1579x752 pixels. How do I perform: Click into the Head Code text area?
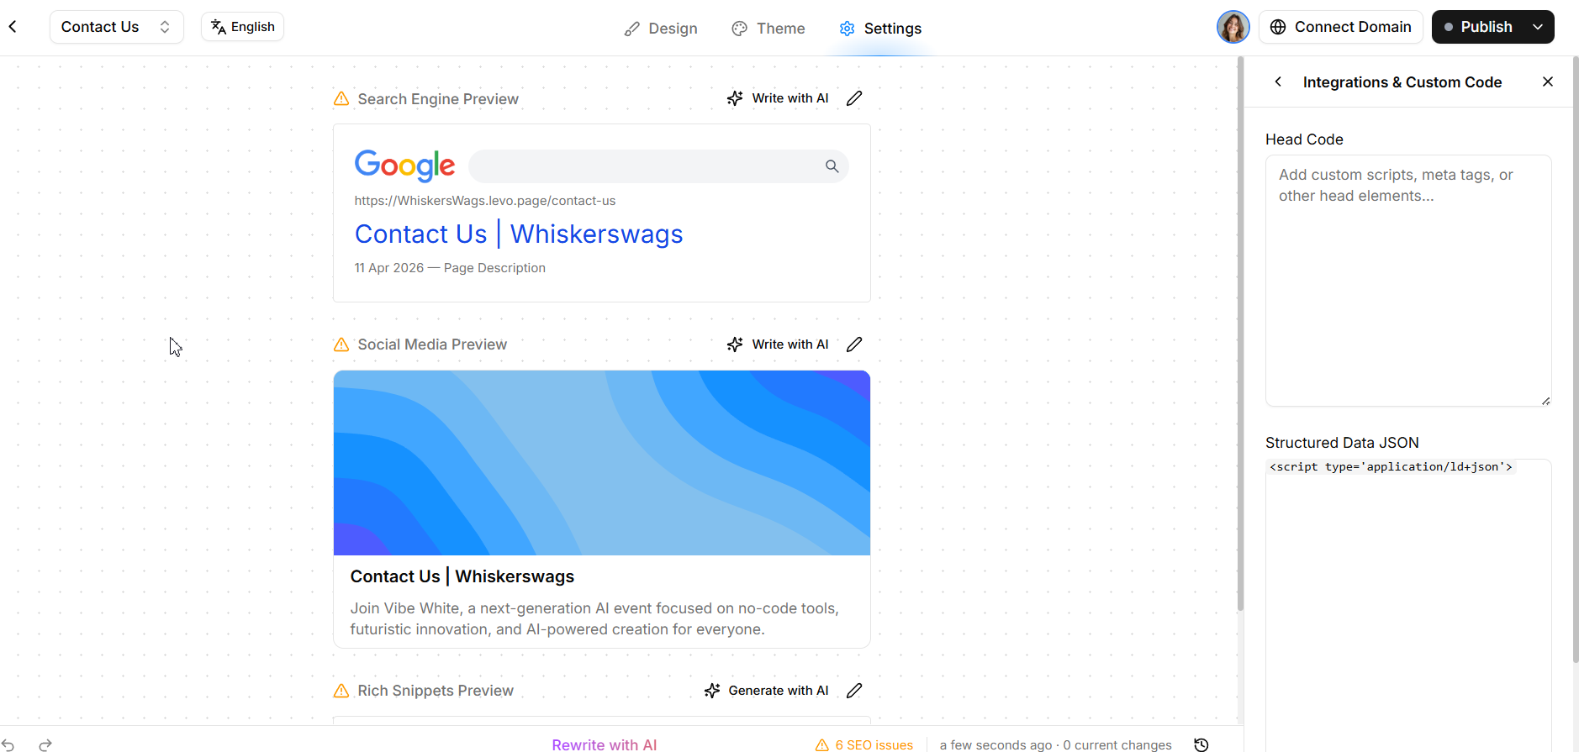click(1408, 281)
